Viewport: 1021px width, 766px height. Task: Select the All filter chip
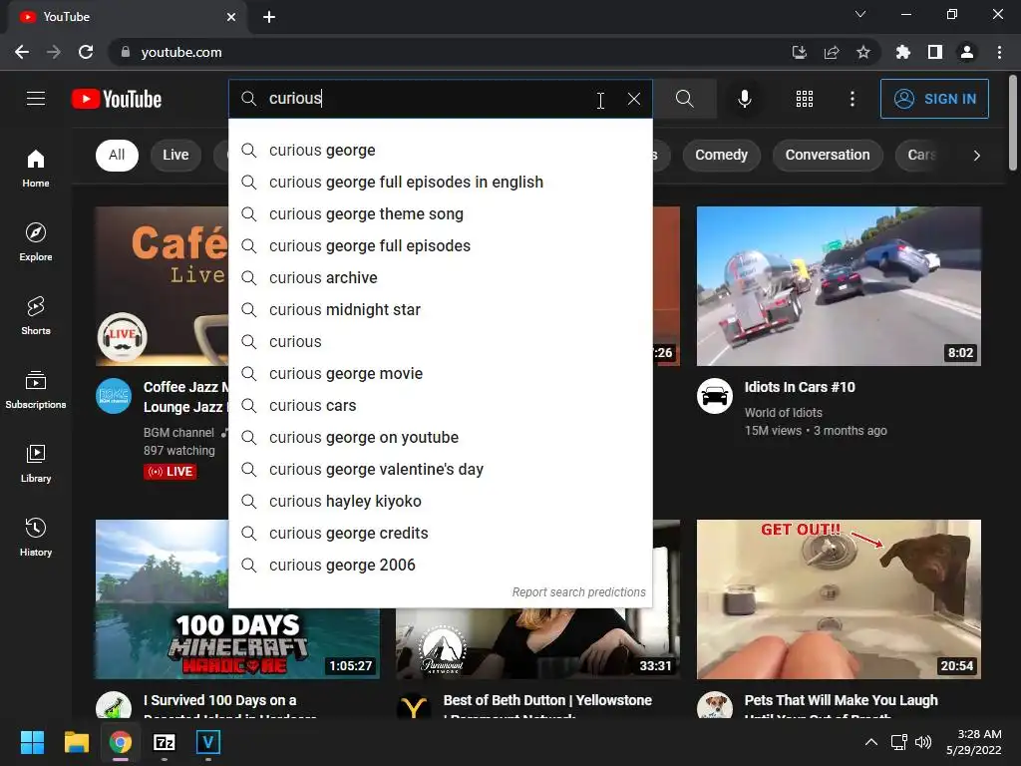[118, 155]
